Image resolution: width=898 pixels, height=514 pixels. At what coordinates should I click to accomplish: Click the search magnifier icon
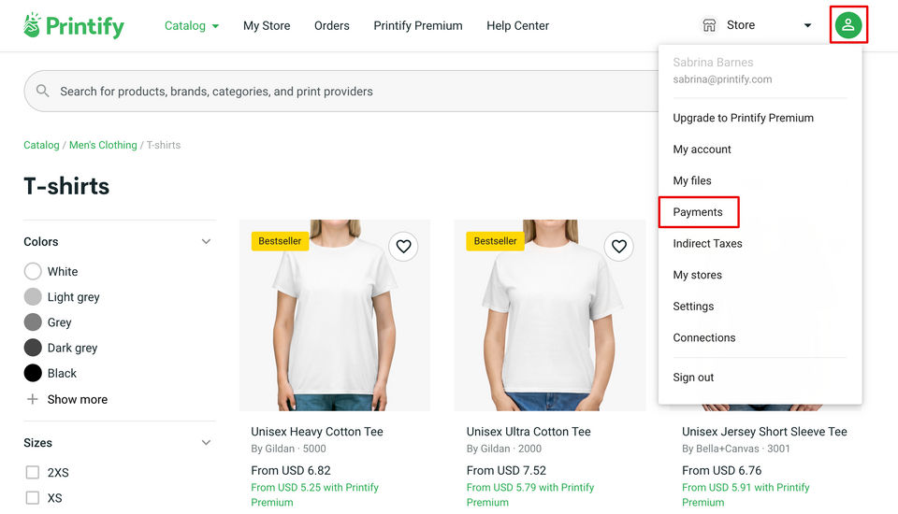42,91
